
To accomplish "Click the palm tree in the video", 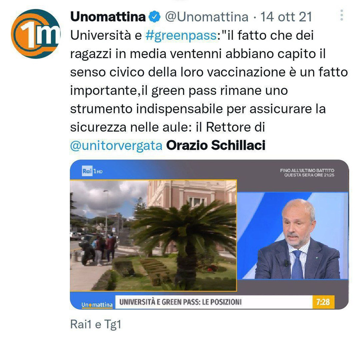I will pyautogui.click(x=187, y=240).
